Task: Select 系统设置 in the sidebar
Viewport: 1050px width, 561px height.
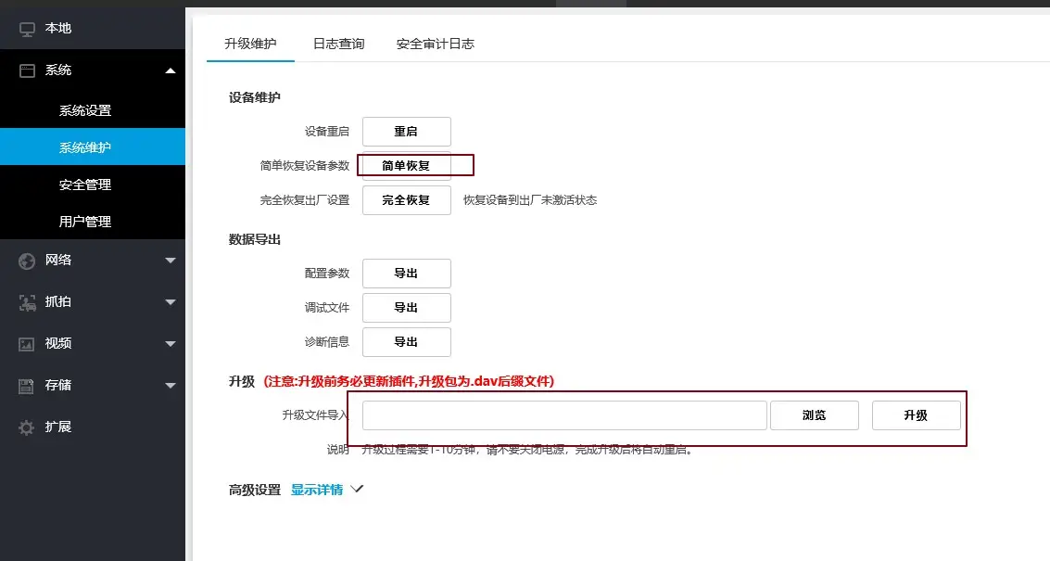Action: pos(85,110)
